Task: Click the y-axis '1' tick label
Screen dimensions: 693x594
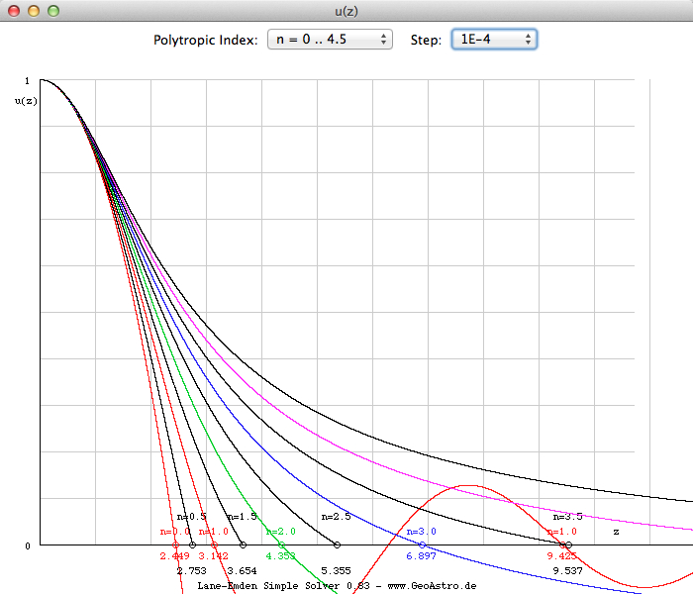Action: 27,81
